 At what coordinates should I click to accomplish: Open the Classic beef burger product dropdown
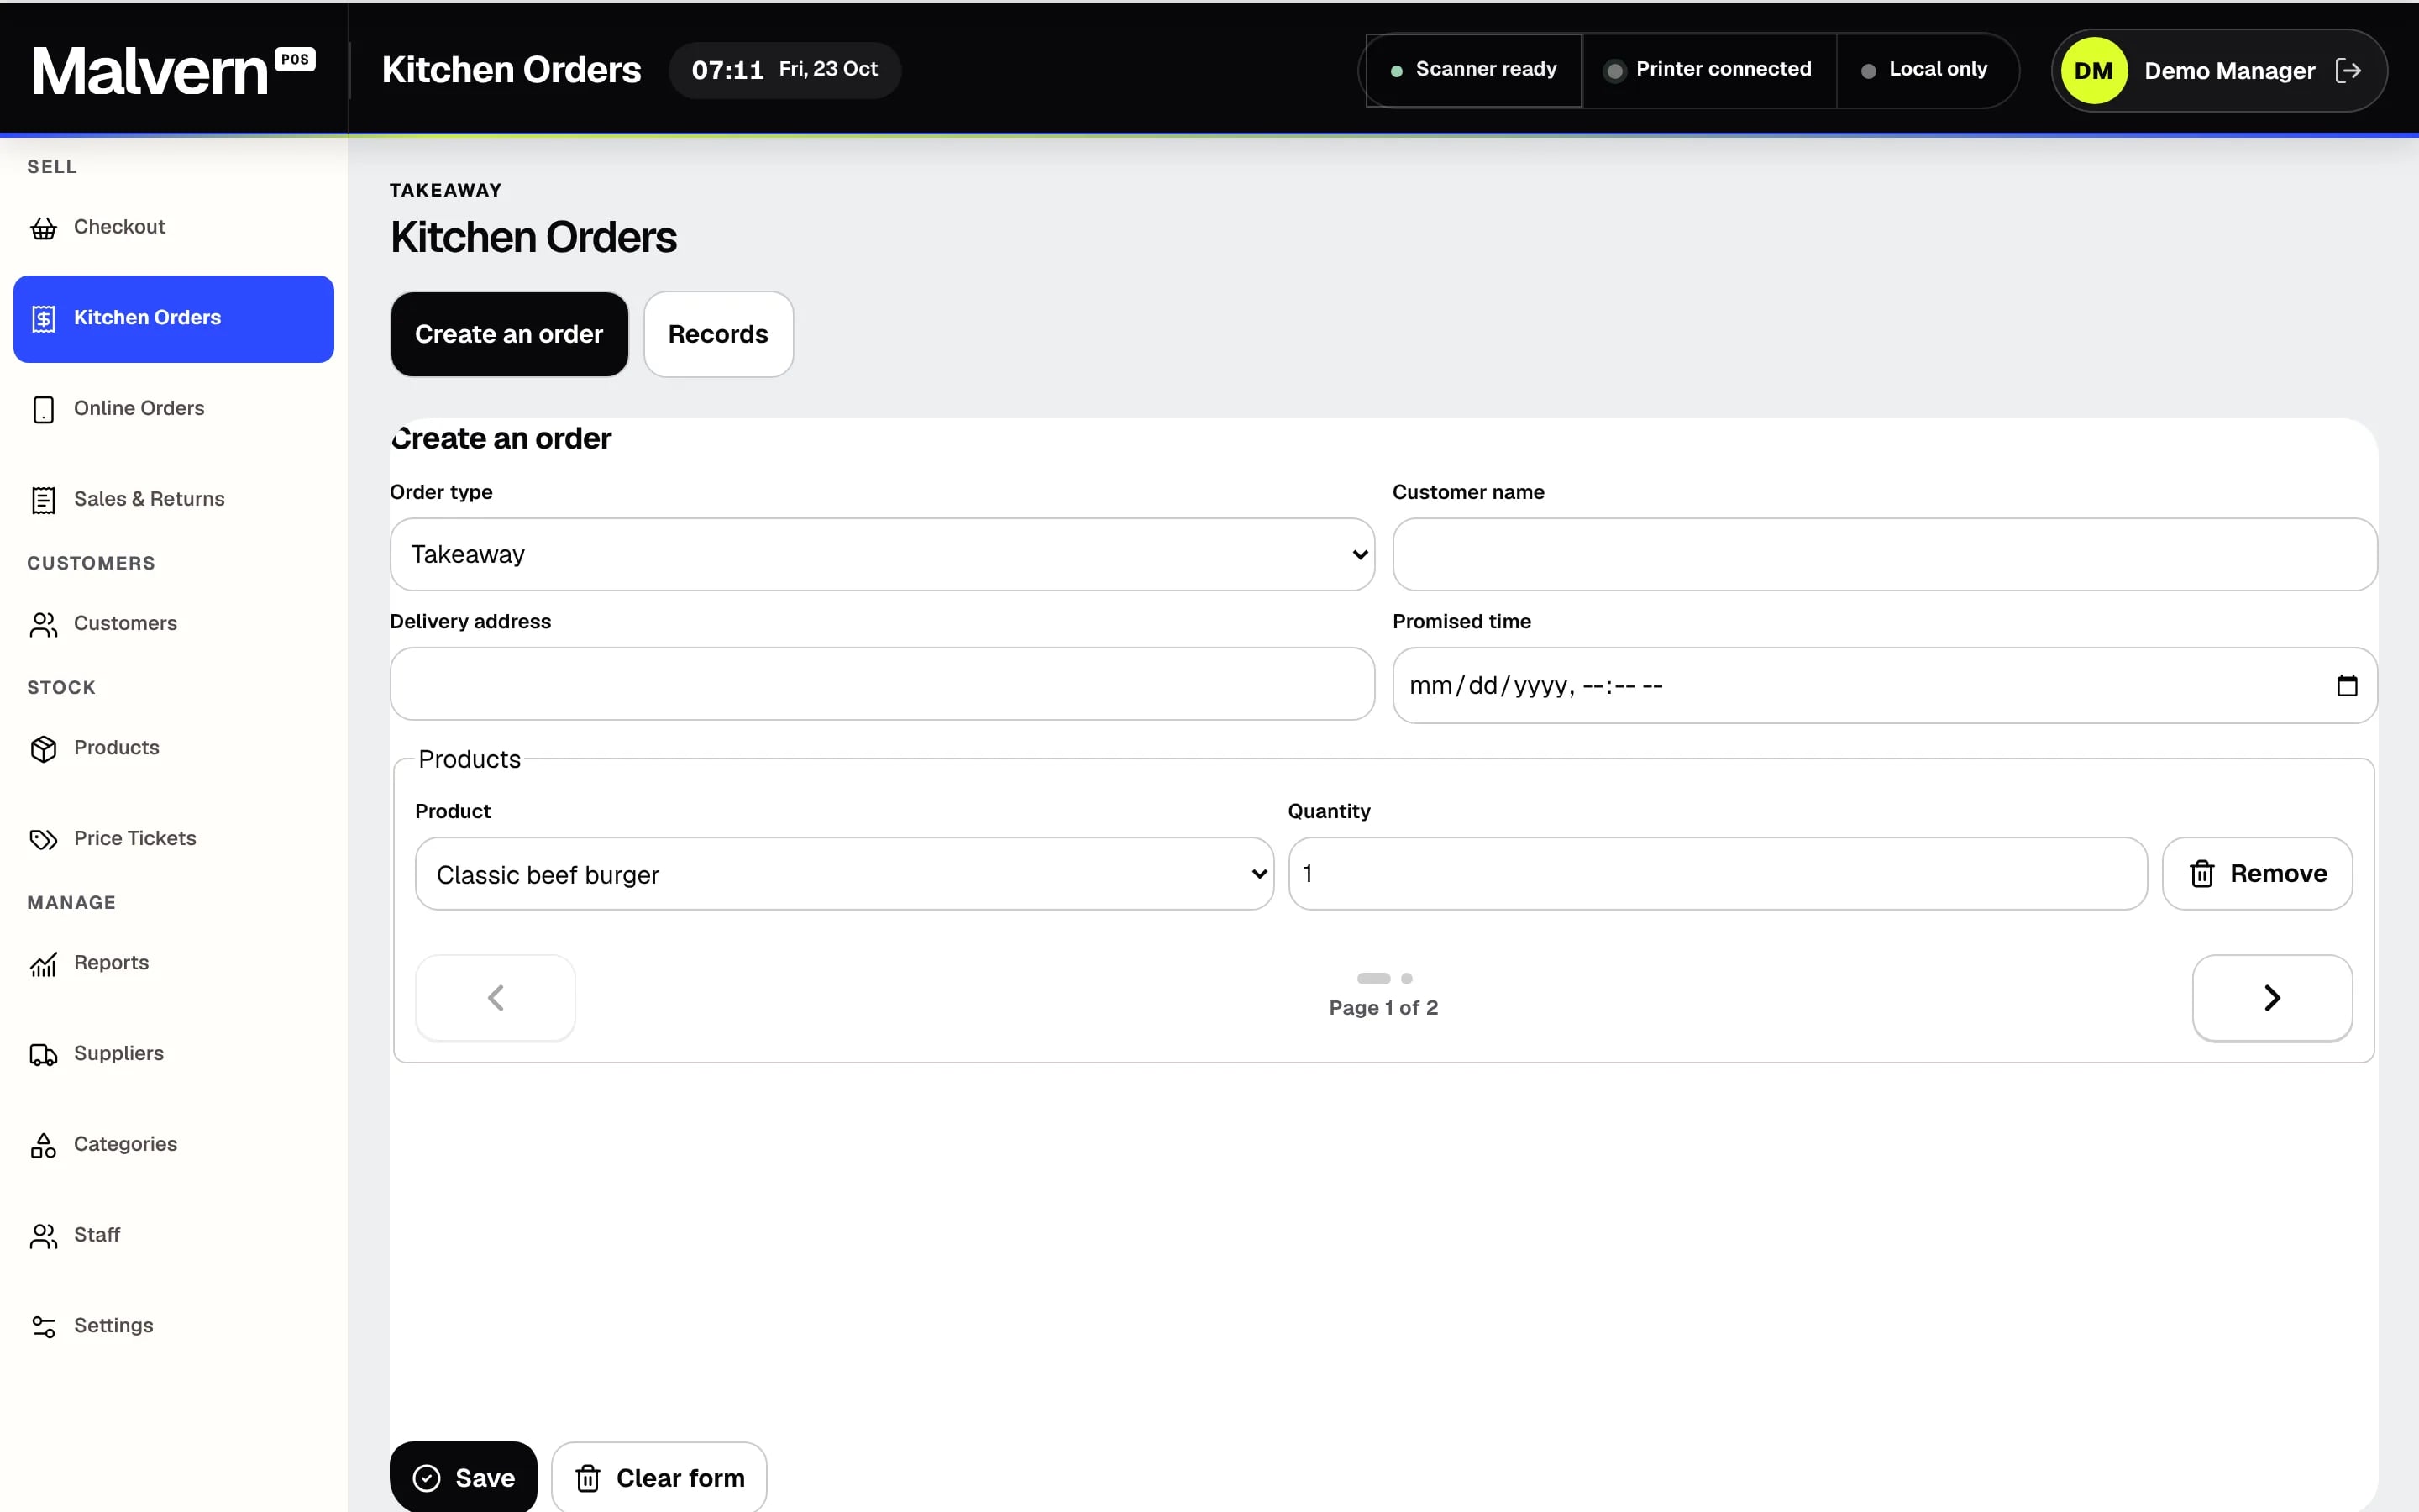pyautogui.click(x=843, y=874)
